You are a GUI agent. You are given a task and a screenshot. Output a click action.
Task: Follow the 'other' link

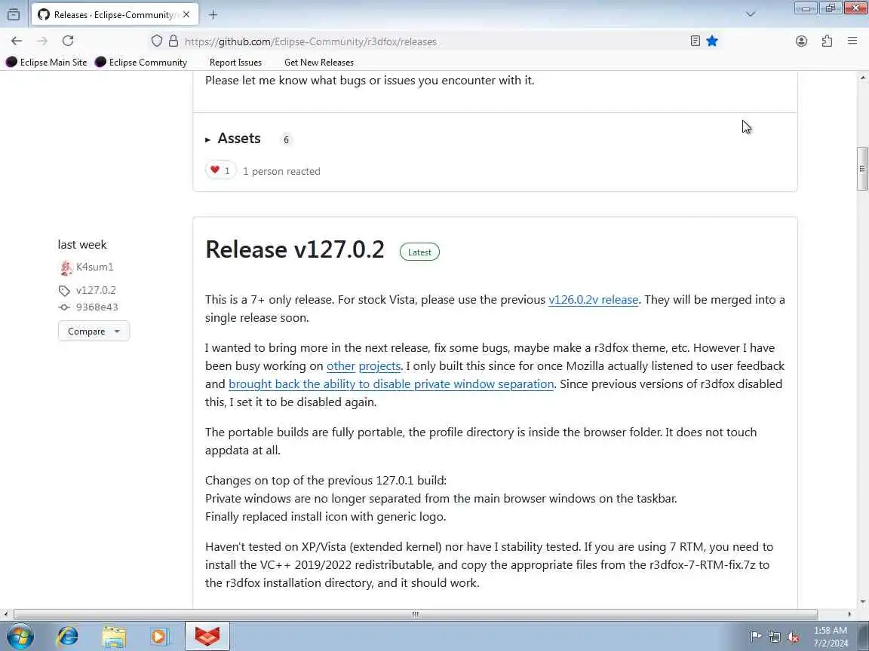tap(341, 366)
